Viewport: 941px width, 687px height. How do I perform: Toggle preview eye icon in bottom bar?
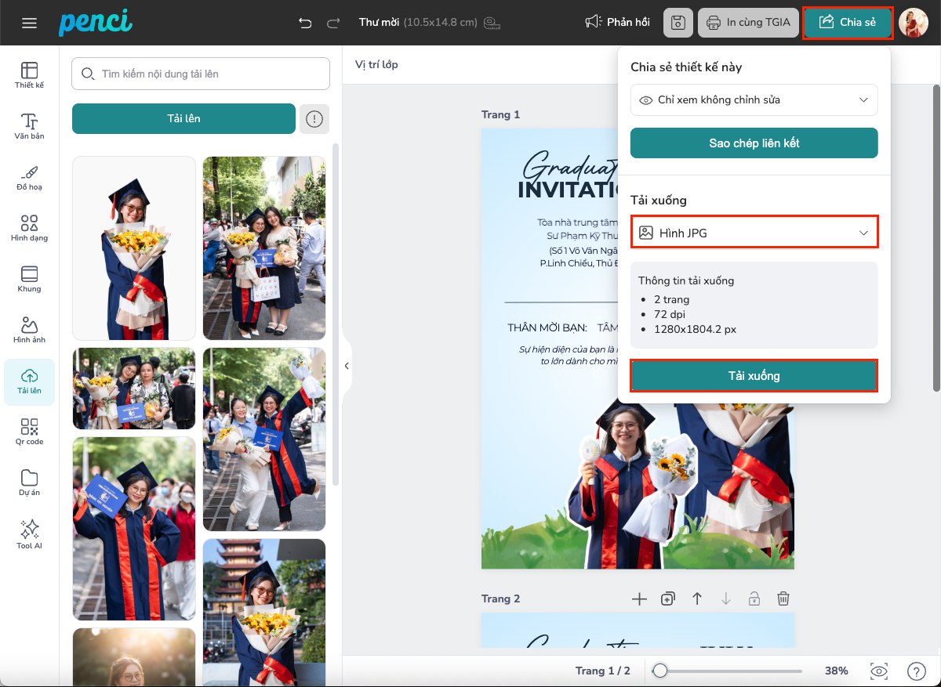click(879, 671)
